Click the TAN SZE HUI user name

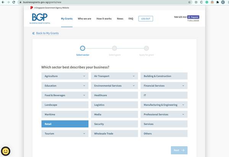tap(180, 17)
